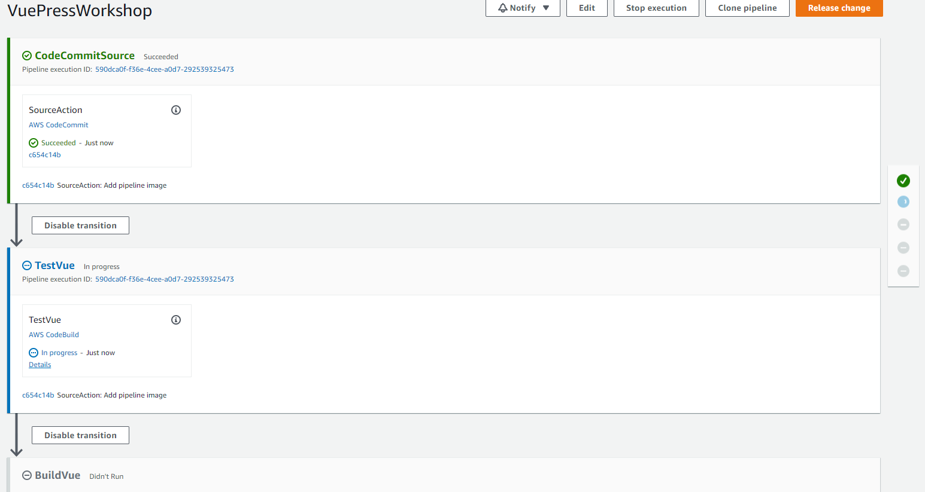Select fourth grey stage marker in navigator
This screenshot has width=925, height=492.
903,247
